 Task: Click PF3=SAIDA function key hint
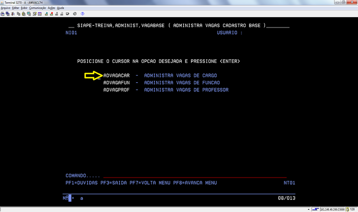[113, 183]
